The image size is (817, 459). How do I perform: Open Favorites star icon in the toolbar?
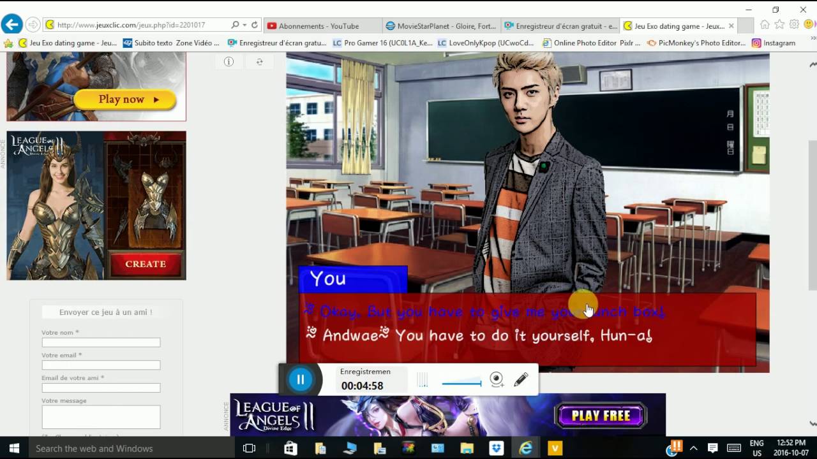[779, 25]
